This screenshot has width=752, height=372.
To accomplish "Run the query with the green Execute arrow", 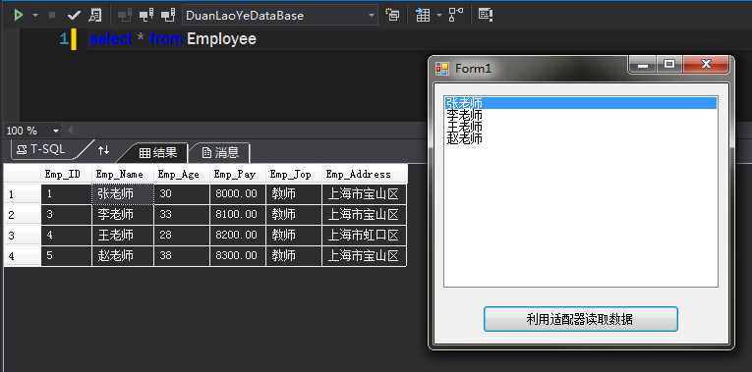I will (x=19, y=16).
